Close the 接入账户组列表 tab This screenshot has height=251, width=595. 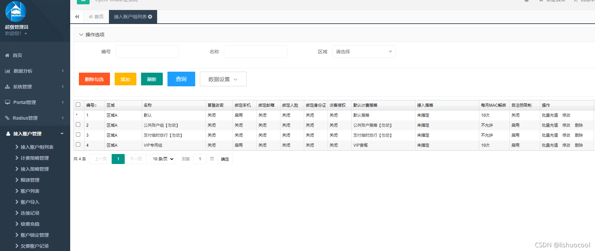(150, 17)
